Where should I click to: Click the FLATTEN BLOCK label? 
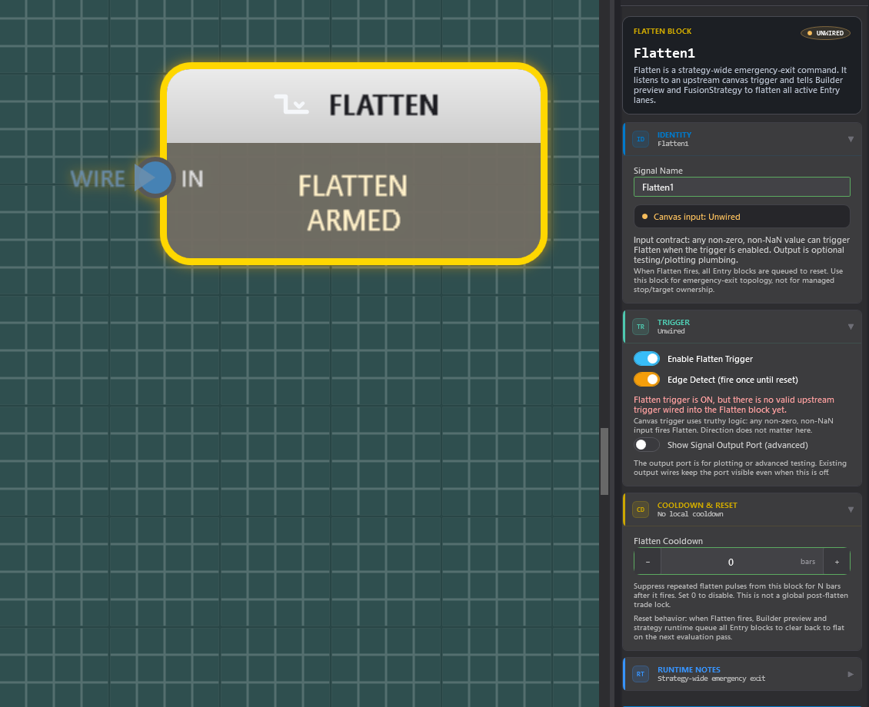[x=662, y=31]
